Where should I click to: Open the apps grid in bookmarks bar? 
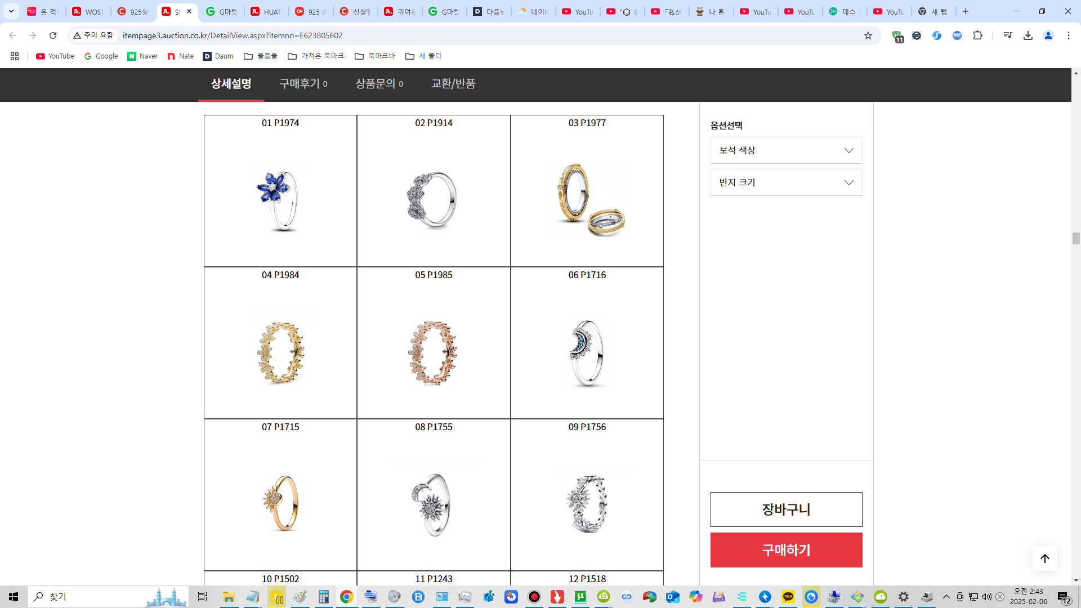(15, 56)
